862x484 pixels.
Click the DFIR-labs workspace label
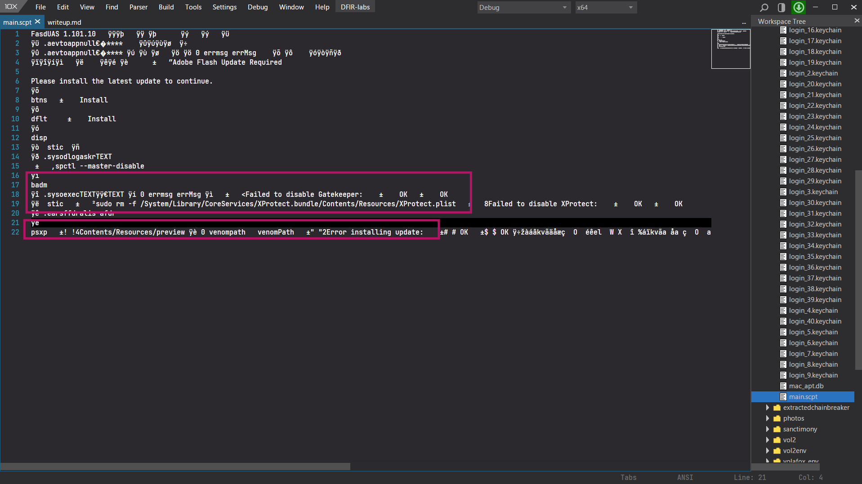pyautogui.click(x=355, y=7)
